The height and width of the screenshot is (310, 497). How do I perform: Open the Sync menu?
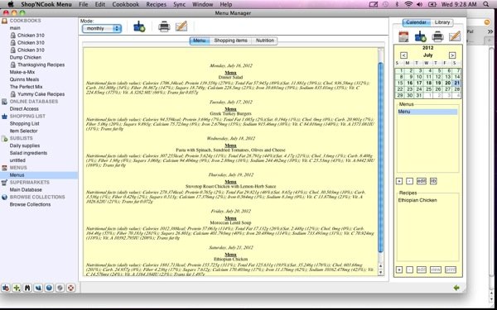(180, 4)
